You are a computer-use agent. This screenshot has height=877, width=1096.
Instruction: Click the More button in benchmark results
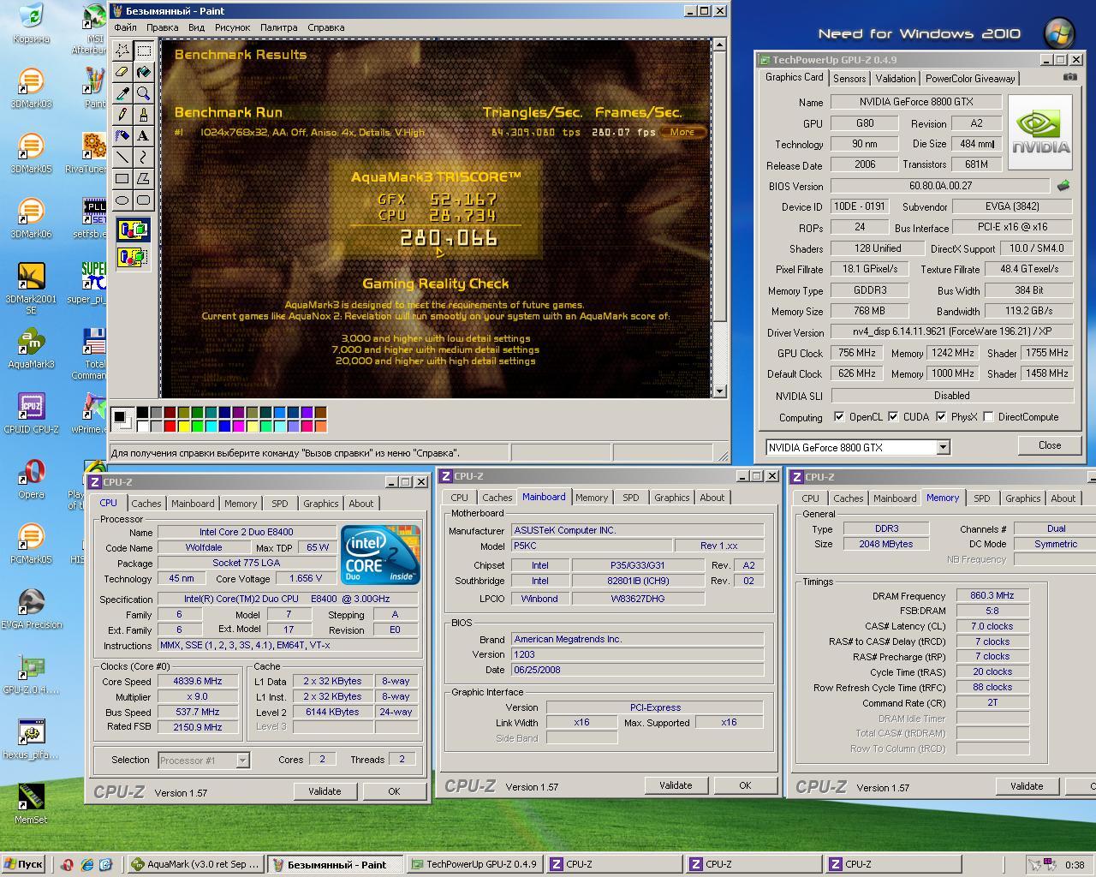[x=682, y=132]
